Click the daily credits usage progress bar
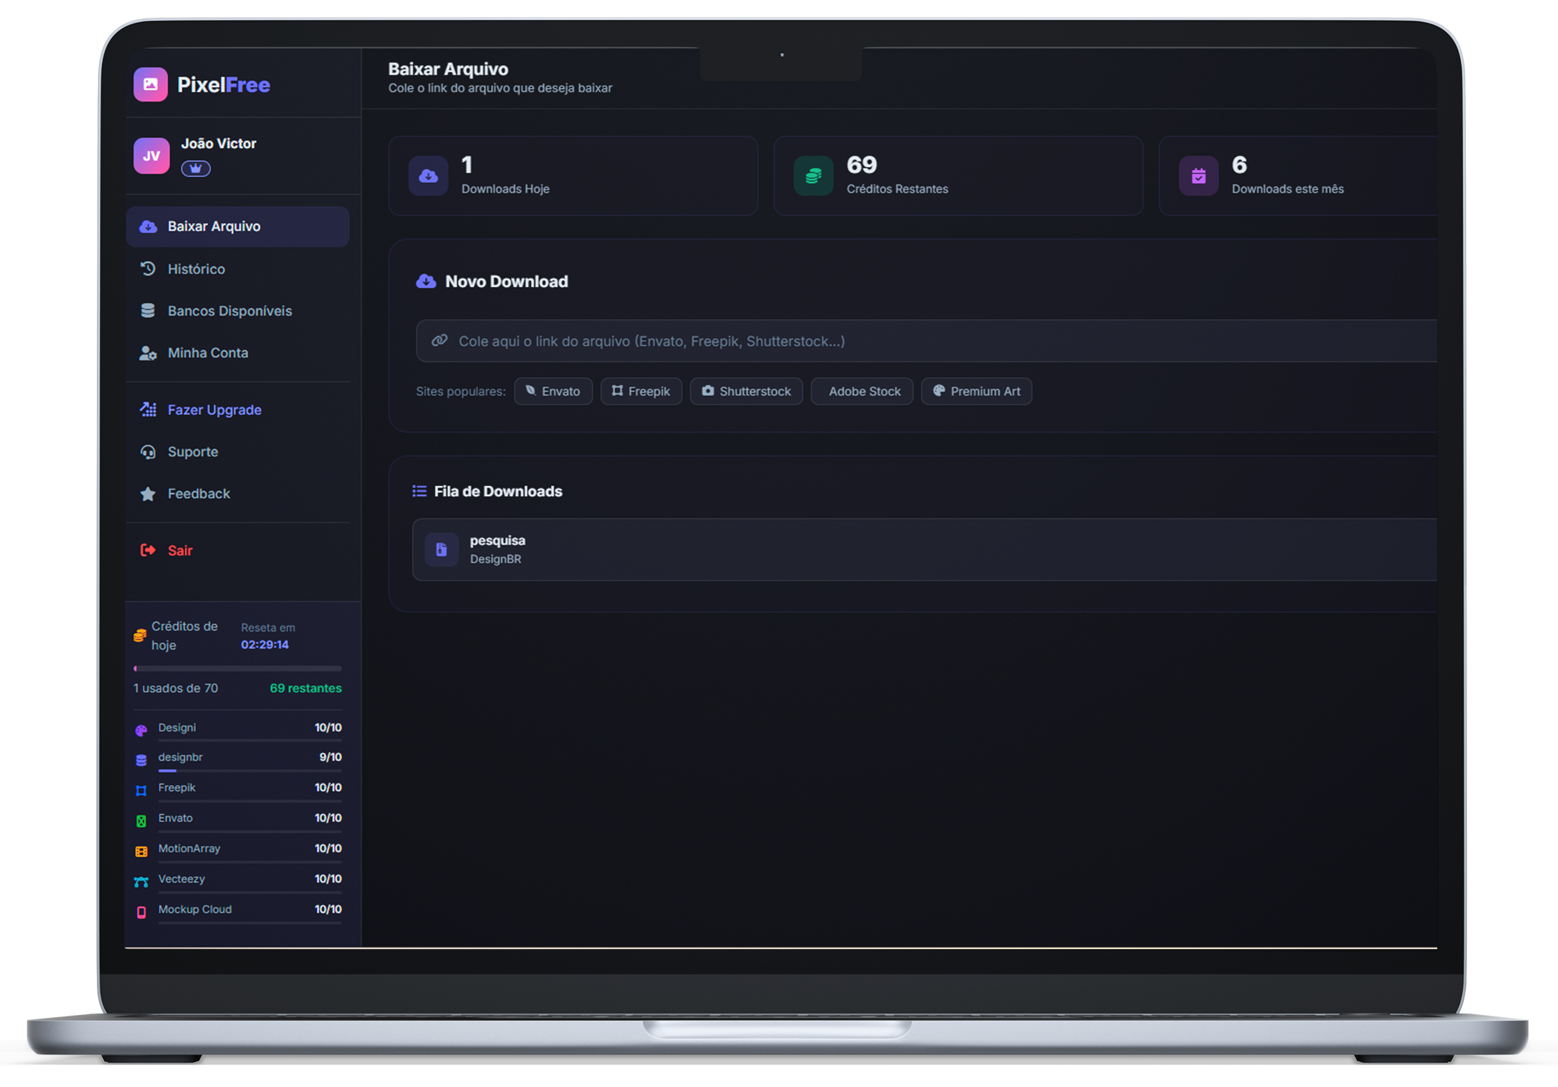Viewport: 1558px width, 1087px height. click(x=238, y=668)
